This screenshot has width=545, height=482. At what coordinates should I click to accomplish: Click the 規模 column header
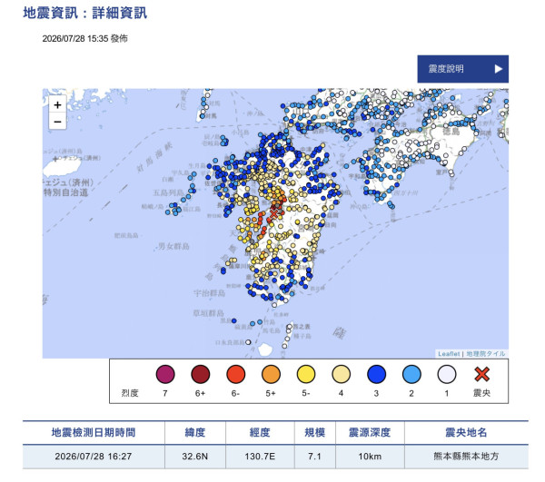click(314, 432)
